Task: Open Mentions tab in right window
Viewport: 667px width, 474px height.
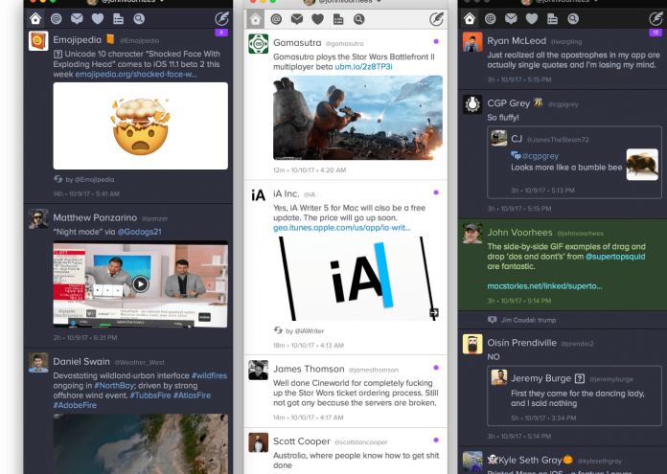Action: (x=491, y=19)
